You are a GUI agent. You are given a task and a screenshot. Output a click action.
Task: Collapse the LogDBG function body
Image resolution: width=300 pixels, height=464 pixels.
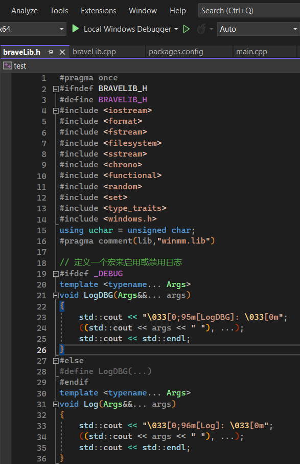coord(56,295)
